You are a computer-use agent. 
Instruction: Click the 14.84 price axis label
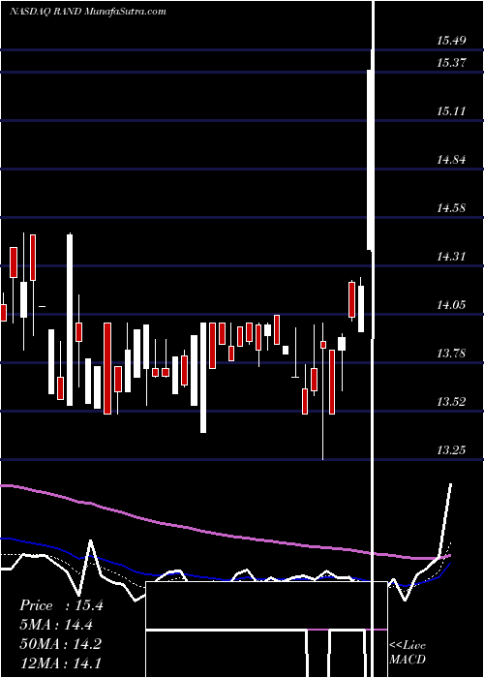click(451, 160)
